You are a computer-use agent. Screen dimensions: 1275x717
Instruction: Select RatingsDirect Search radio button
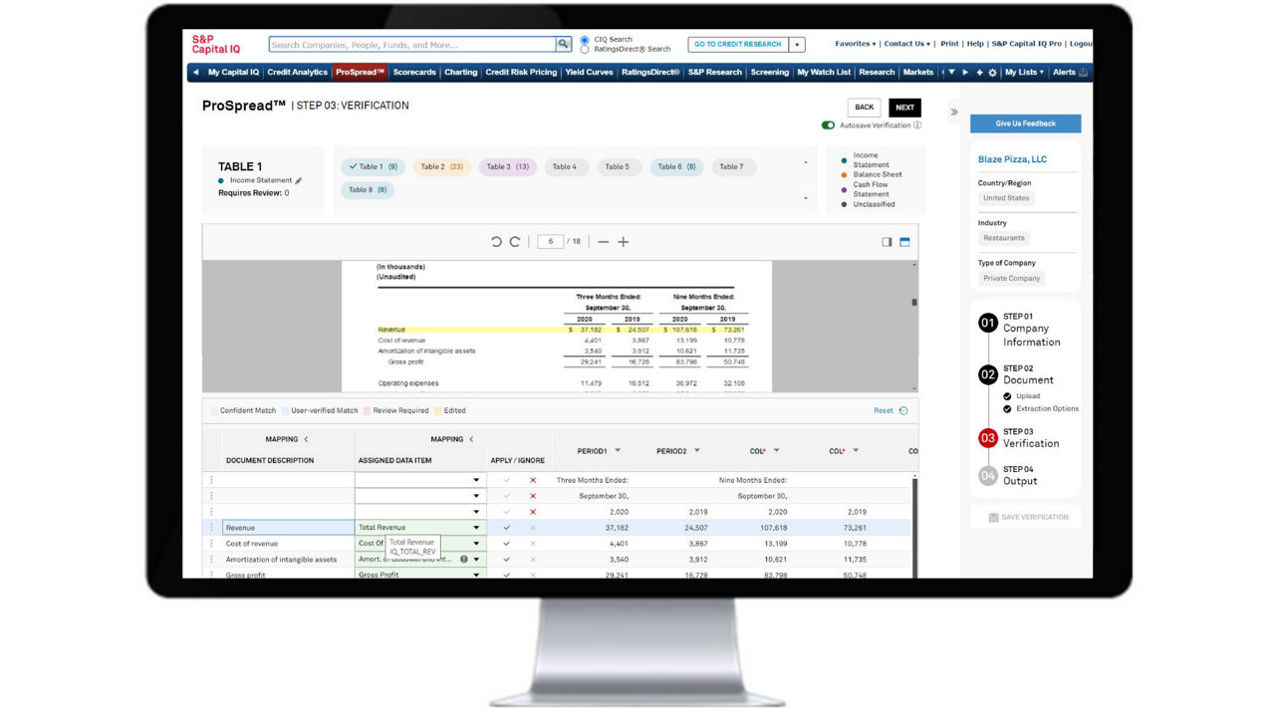coord(585,50)
